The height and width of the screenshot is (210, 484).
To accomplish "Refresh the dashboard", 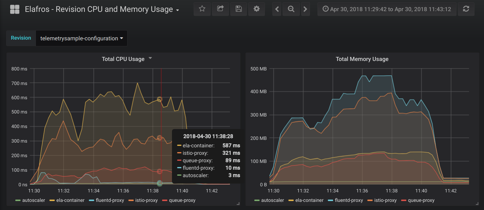I will [466, 9].
